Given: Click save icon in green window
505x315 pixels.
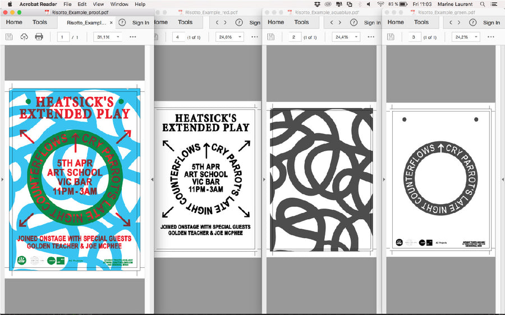Looking at the screenshot, I should coord(391,36).
